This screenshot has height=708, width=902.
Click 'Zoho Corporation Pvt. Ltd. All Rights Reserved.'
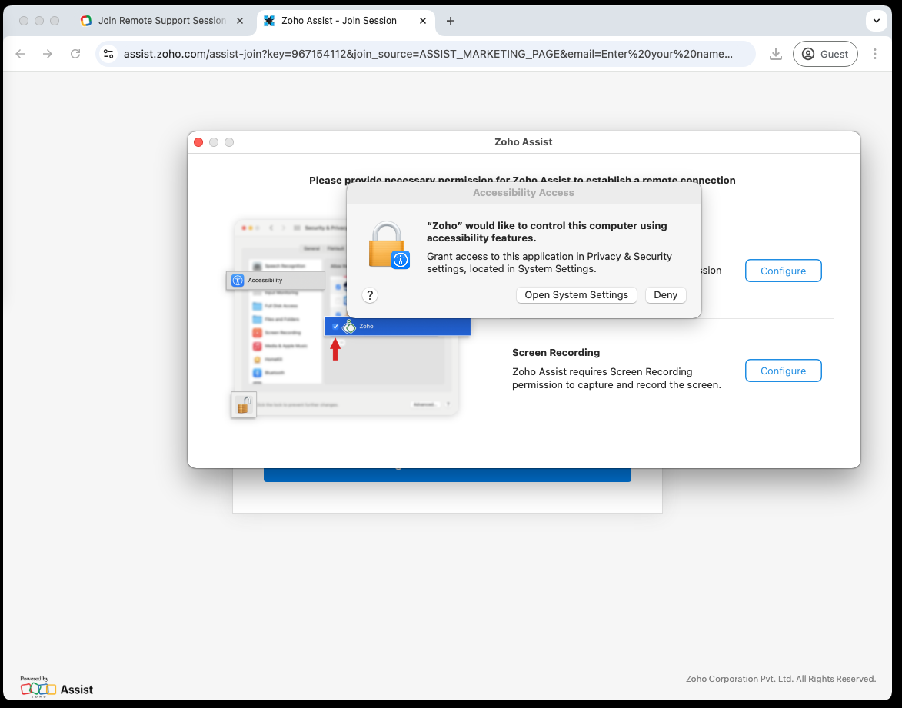[781, 679]
